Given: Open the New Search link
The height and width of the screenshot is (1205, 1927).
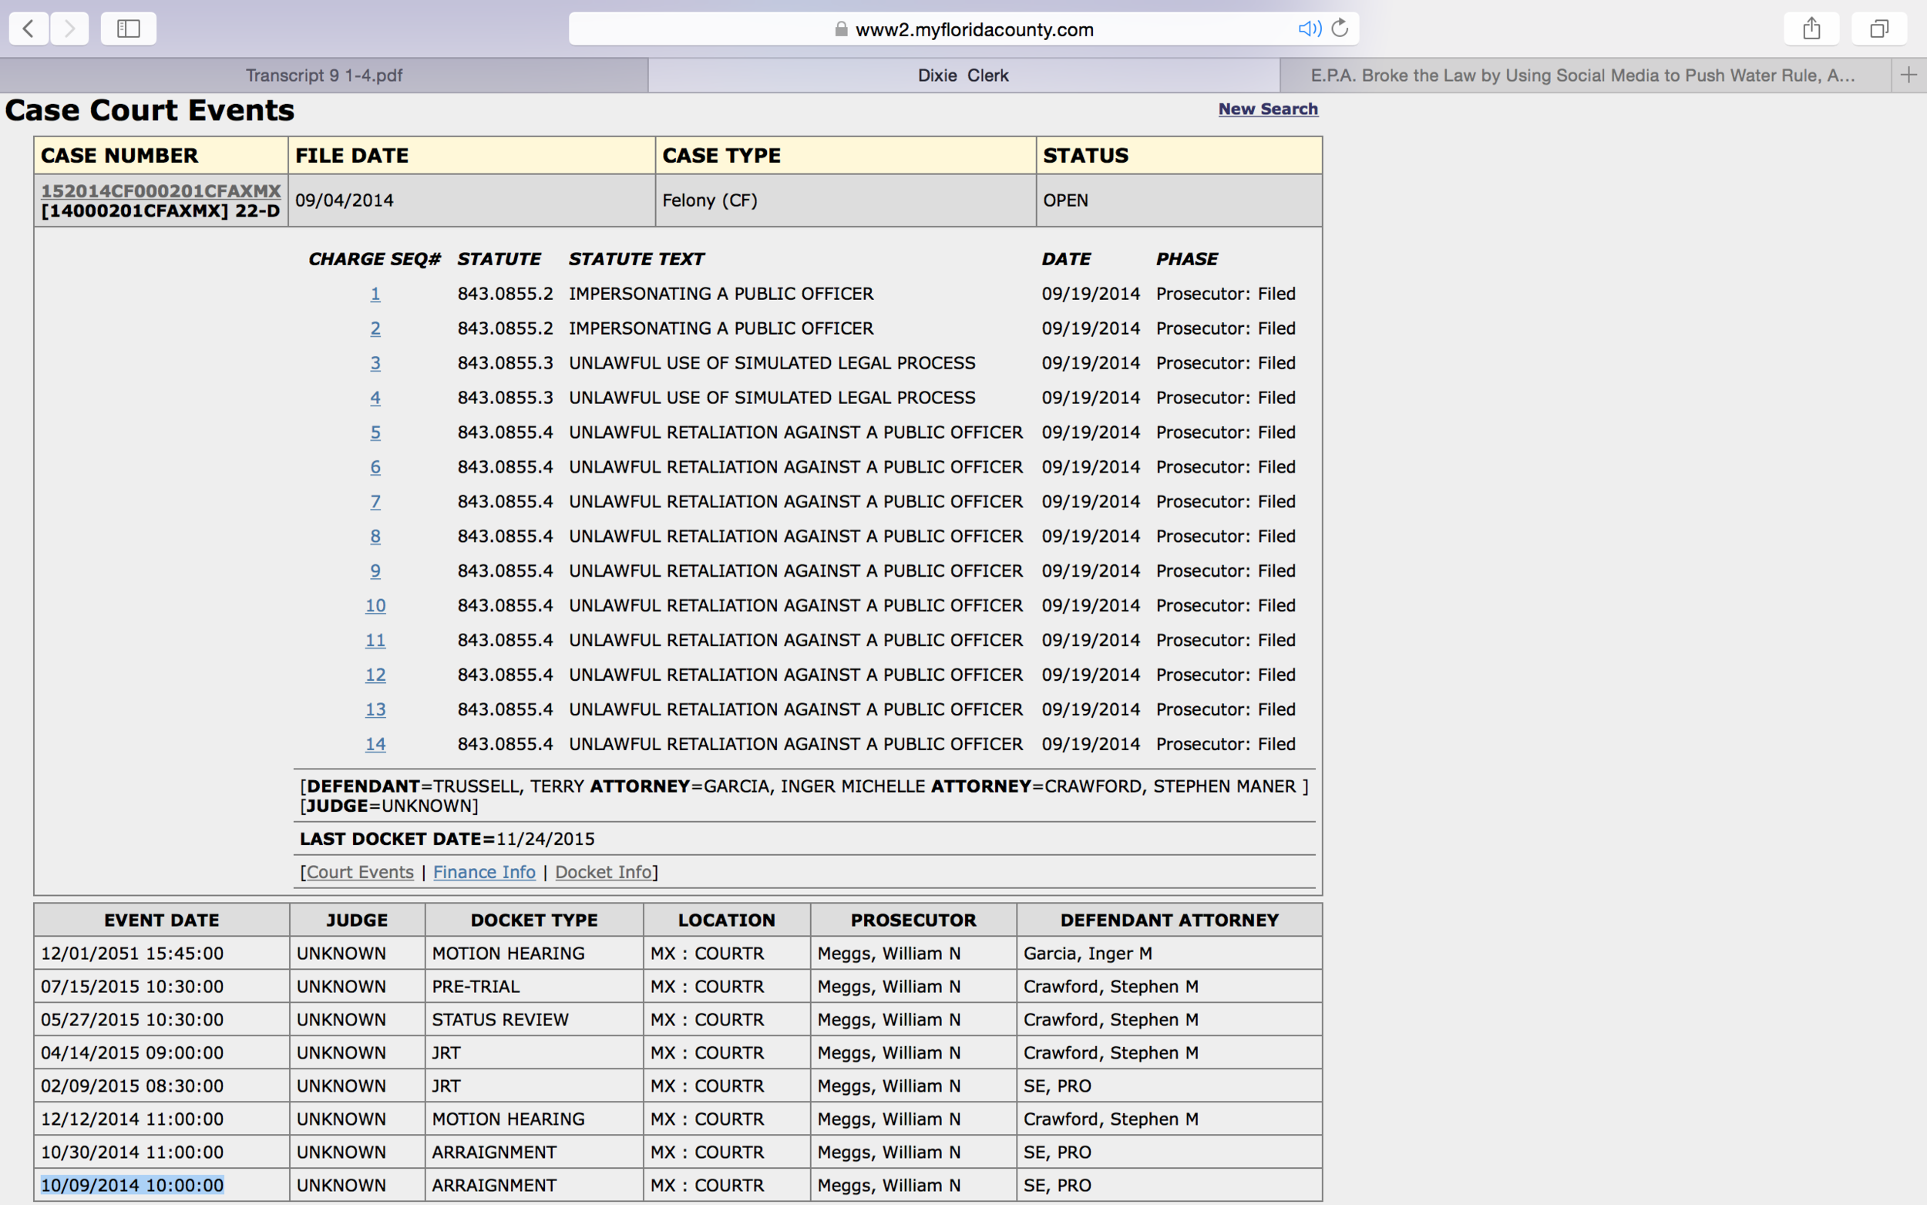Looking at the screenshot, I should (x=1267, y=109).
